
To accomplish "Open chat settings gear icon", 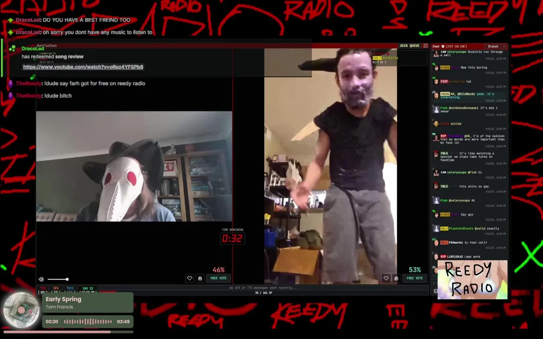I will click(443, 46).
